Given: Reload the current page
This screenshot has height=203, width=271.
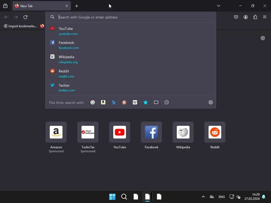Looking at the screenshot, I should pos(25,17).
